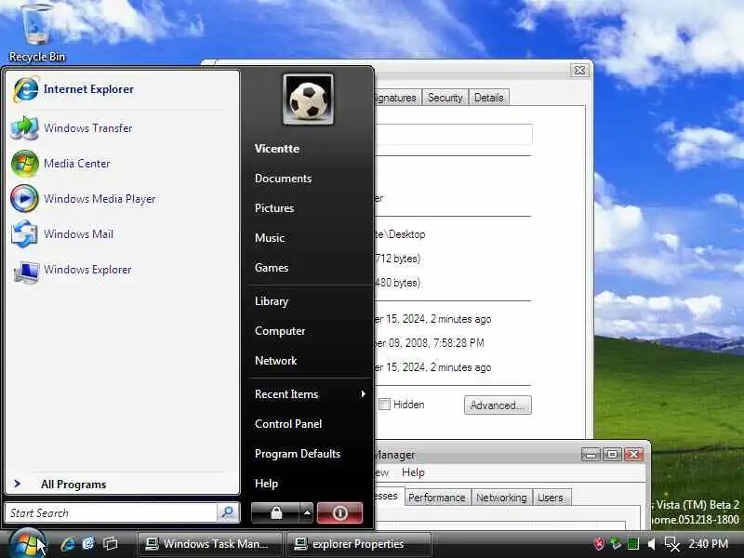Viewport: 744px width, 558px height.
Task: Open Control Panel from Start menu
Action: pos(288,424)
